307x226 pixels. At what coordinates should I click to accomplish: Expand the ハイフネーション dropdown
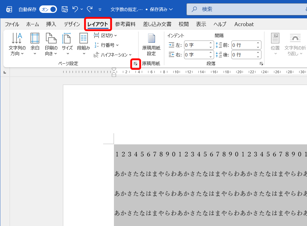pos(113,55)
